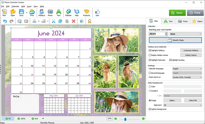Open the Photo tool in toolbar
Screen dimensions: 205x124
pos(50,13)
